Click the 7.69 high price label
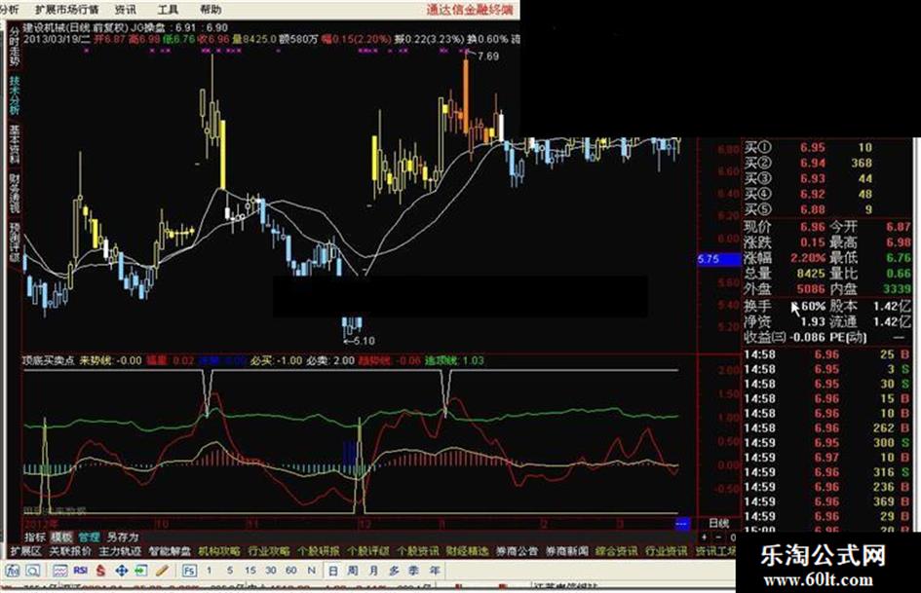 (x=488, y=56)
